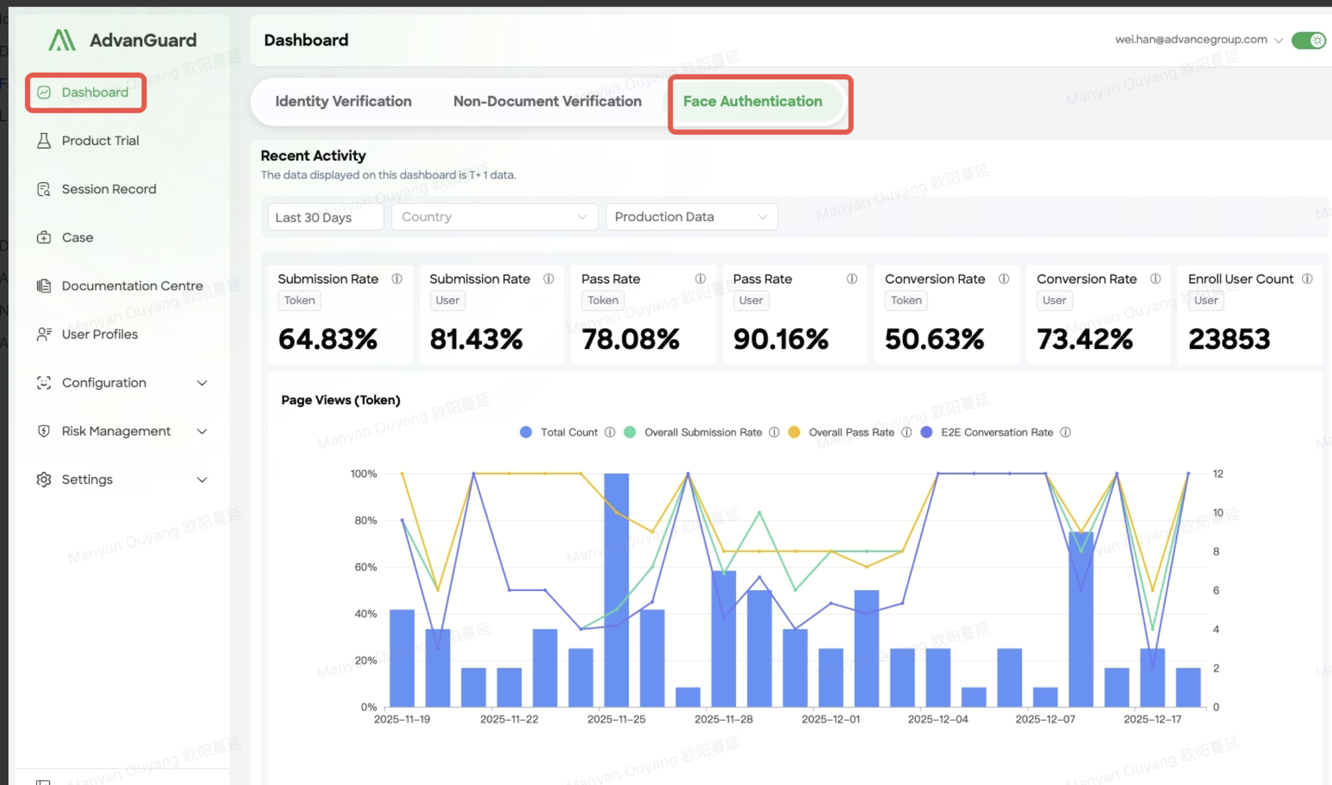Image resolution: width=1332 pixels, height=785 pixels.
Task: Switch to Identity Verification tab
Action: 343,101
